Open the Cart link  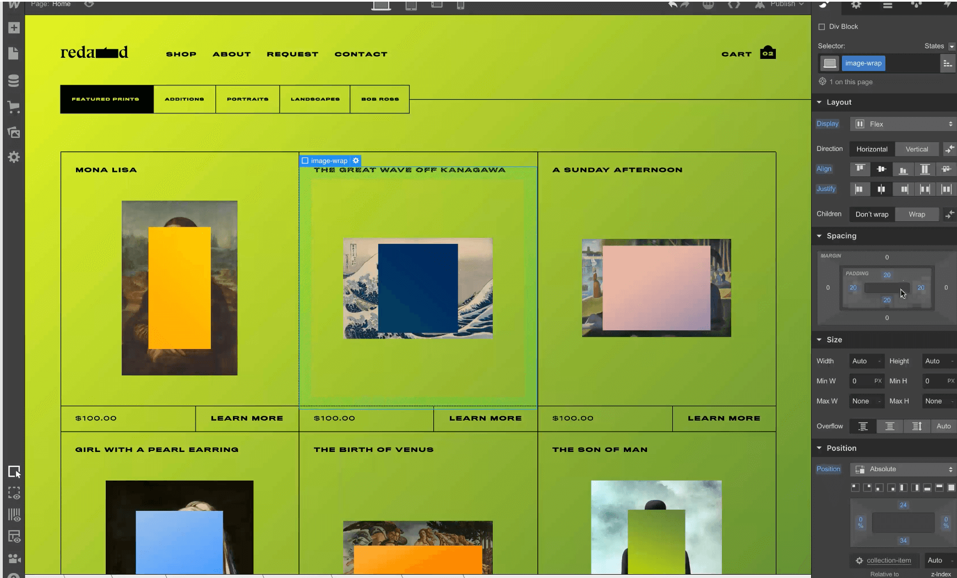click(x=748, y=53)
